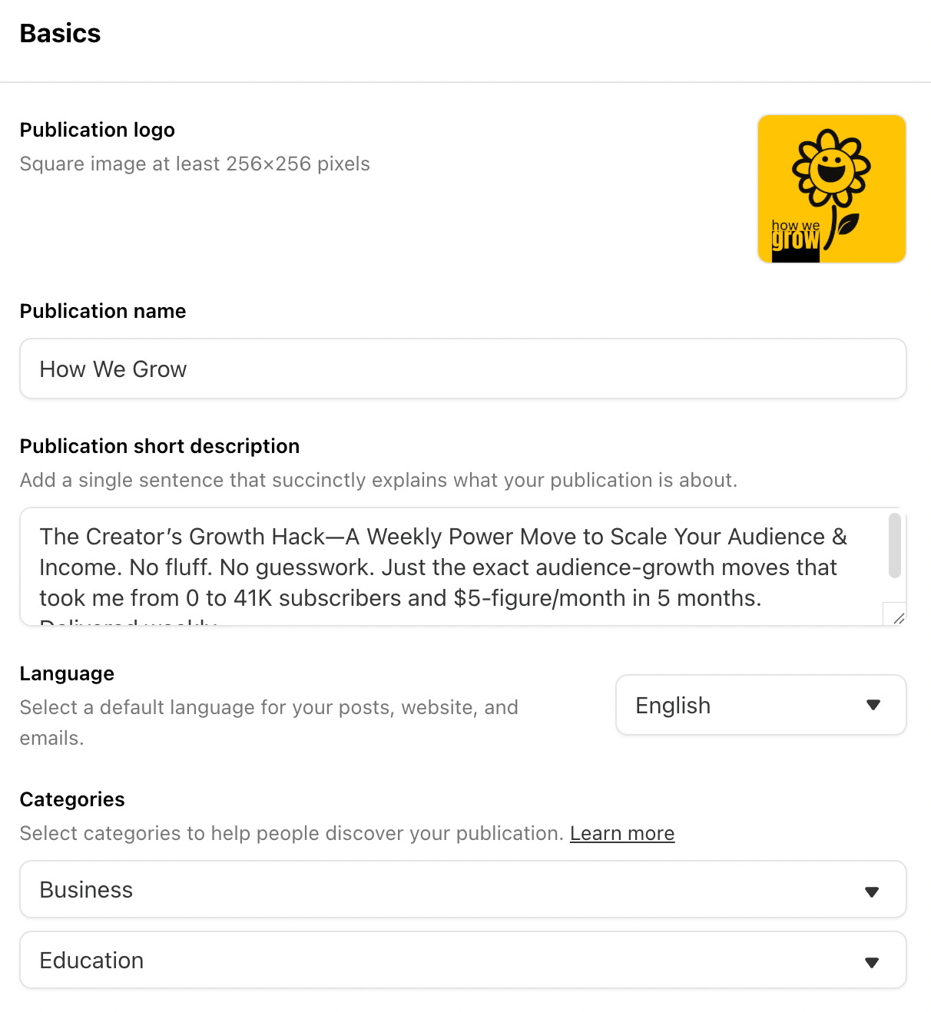Click inside the short description textarea
Image resolution: width=931 pixels, height=1012 pixels.
pyautogui.click(x=384, y=567)
